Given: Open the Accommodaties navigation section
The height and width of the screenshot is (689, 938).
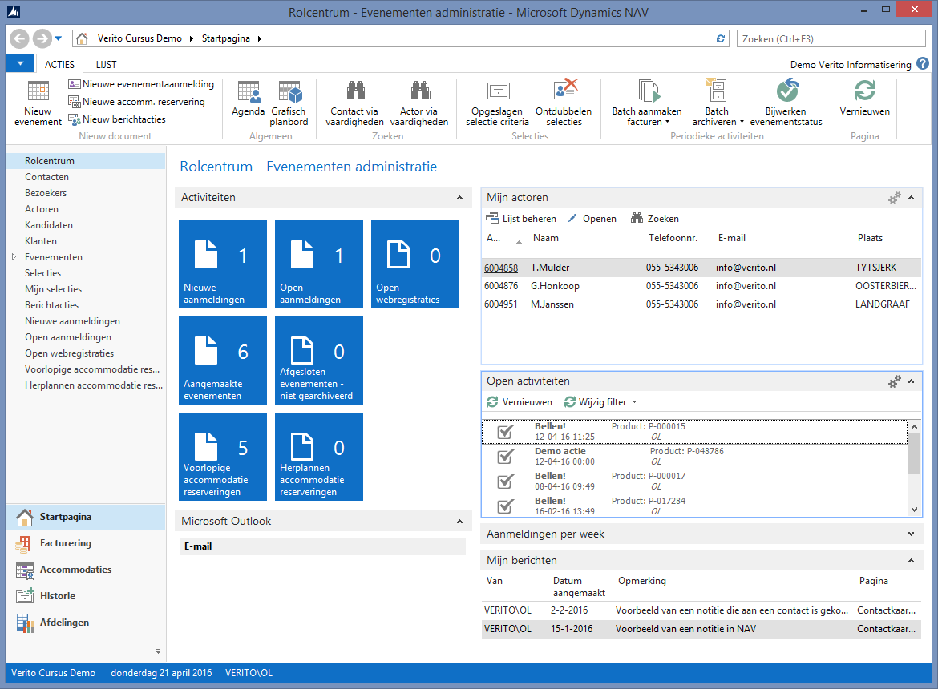Looking at the screenshot, I should coord(86,570).
